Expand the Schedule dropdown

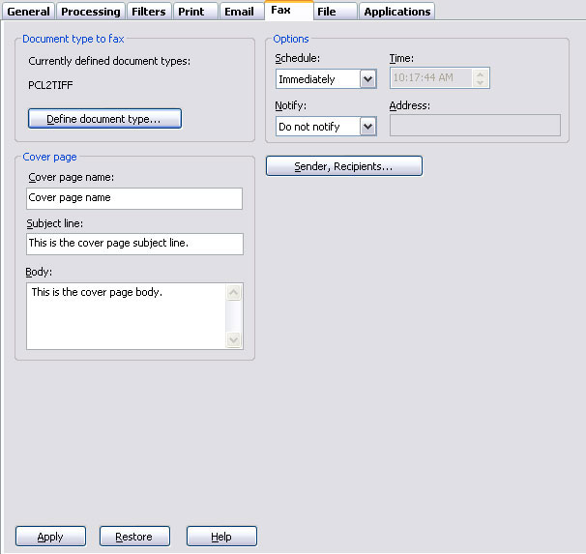pos(367,79)
